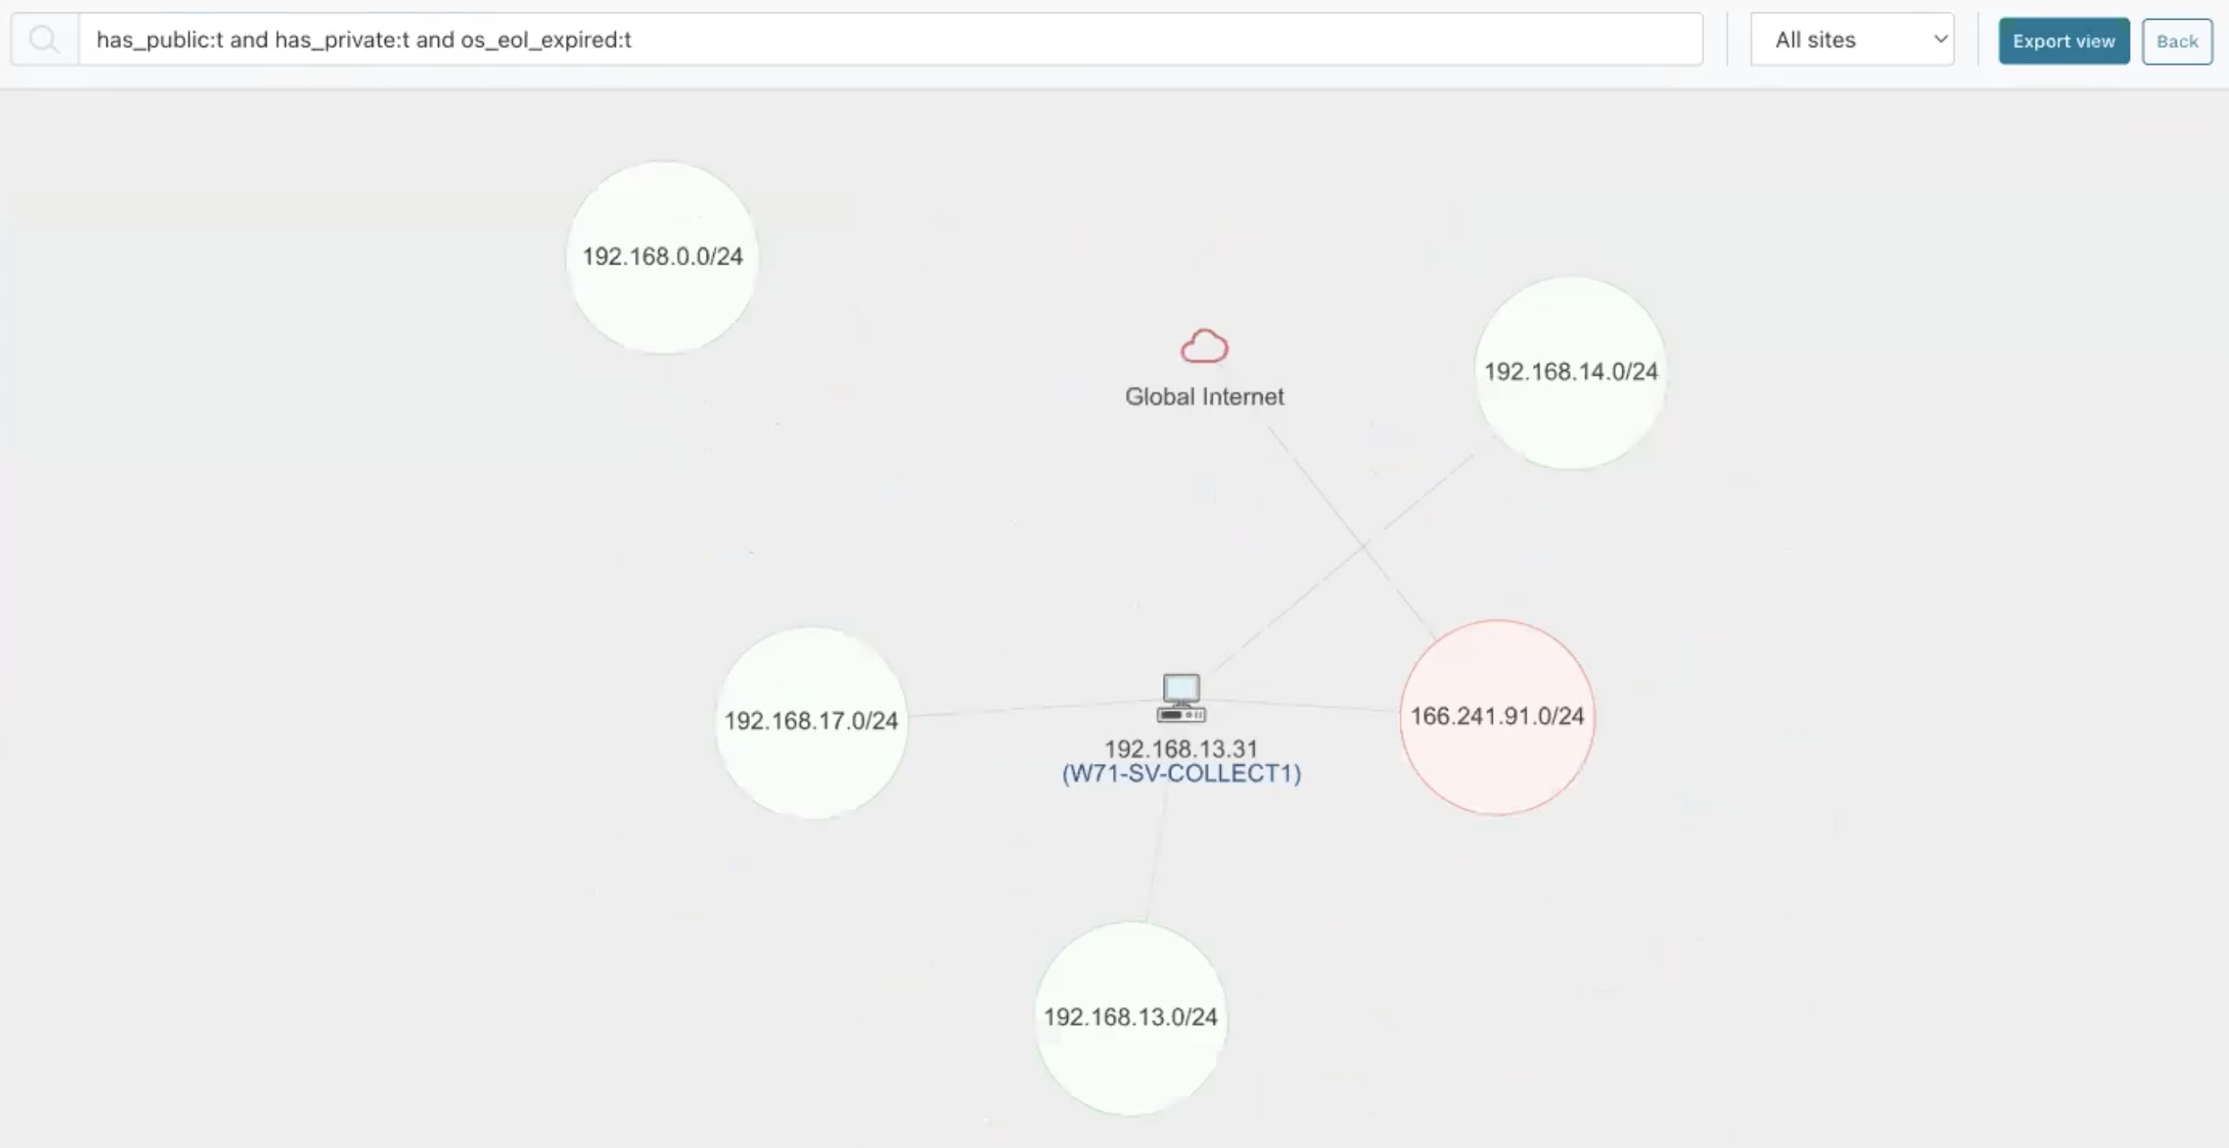
Task: Open the W71-SV-COLLECT1 hostname link
Action: pyautogui.click(x=1182, y=775)
